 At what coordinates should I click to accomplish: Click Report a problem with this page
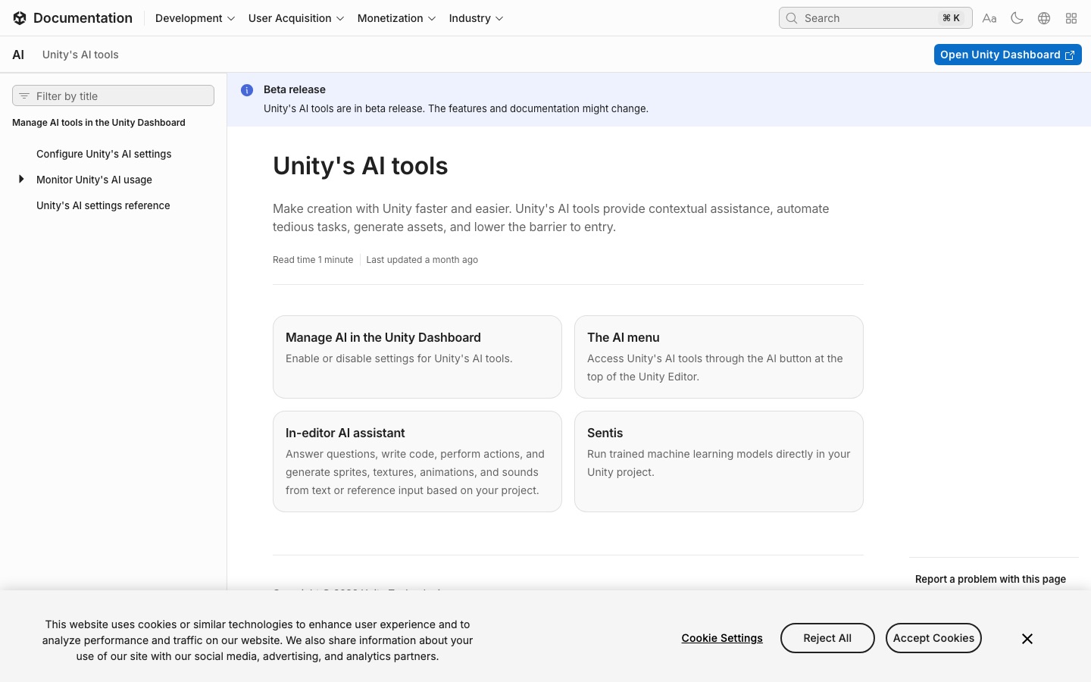coord(990,579)
